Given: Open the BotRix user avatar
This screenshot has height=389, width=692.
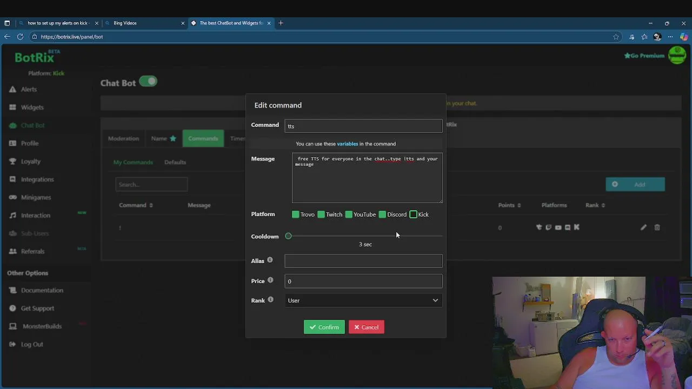Looking at the screenshot, I should click(x=677, y=55).
